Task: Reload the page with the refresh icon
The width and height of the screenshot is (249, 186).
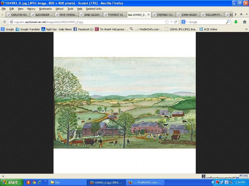Action: [x=176, y=22]
